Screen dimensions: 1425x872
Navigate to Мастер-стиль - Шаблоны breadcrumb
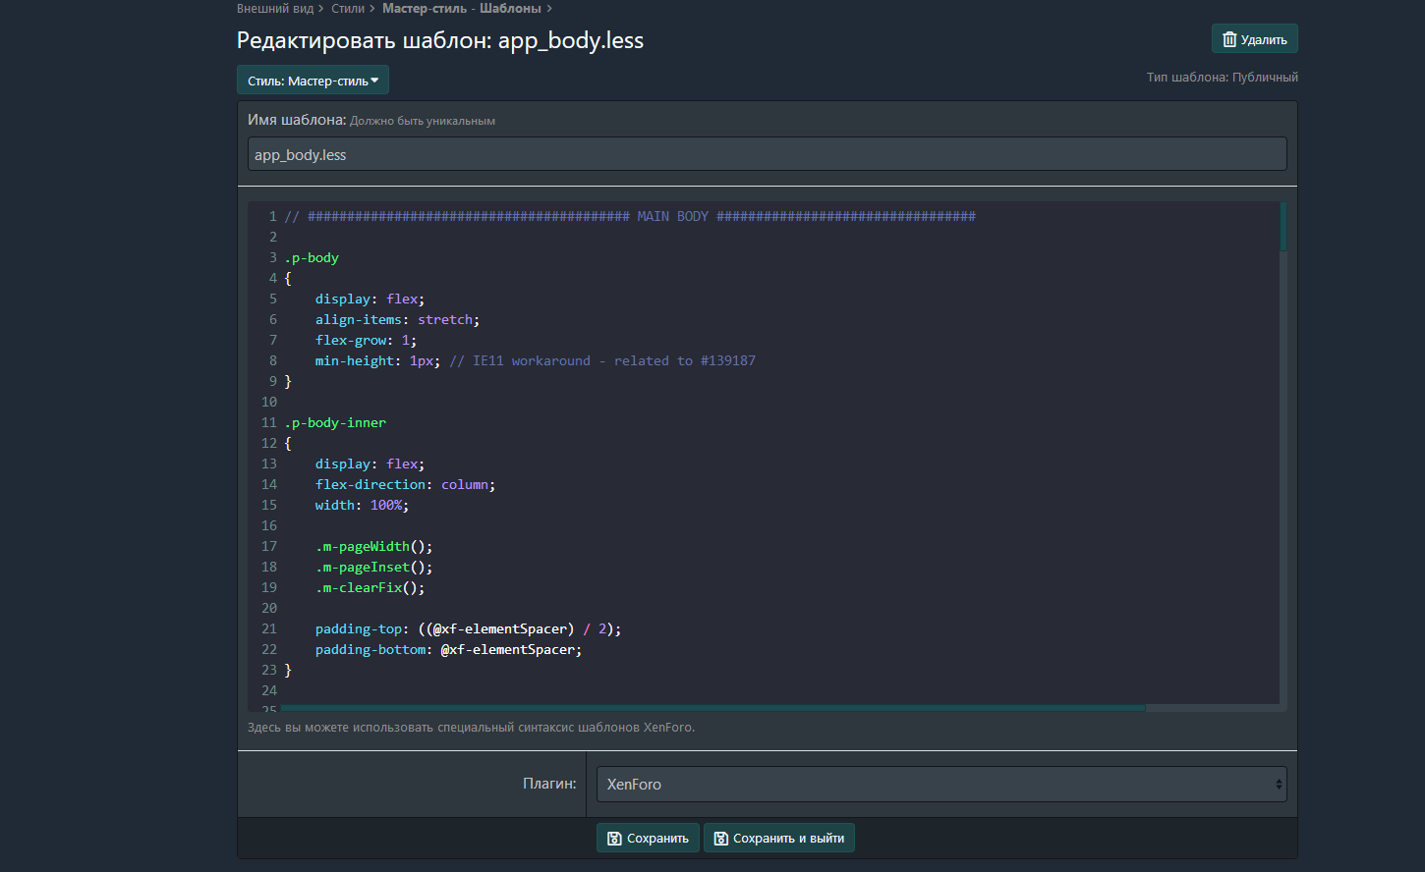click(461, 9)
